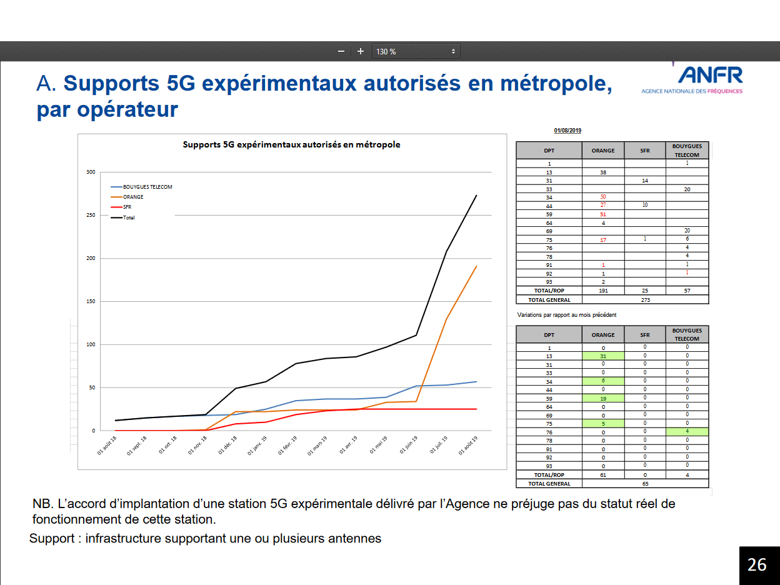780x585 pixels.
Task: Click the ORANGE header in the upper table
Action: pyautogui.click(x=603, y=151)
